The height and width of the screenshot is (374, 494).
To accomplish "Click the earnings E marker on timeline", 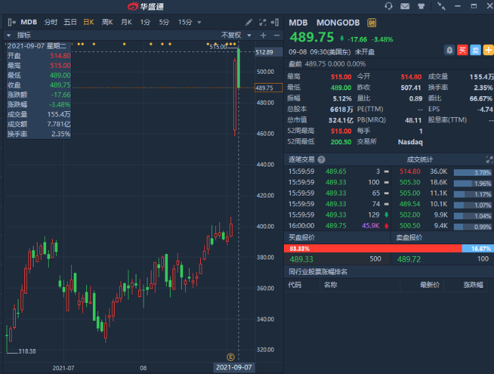I will click(x=231, y=356).
